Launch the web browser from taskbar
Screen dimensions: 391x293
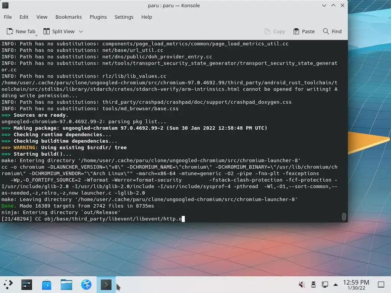click(86, 285)
